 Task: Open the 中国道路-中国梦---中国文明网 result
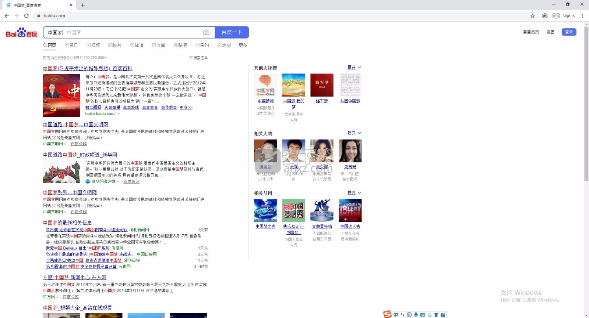pyautogui.click(x=75, y=124)
